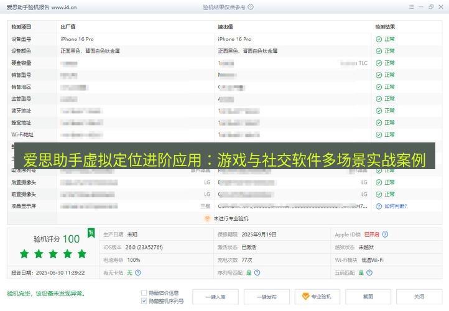Click the help icon next to Apple ID锁

point(385,234)
